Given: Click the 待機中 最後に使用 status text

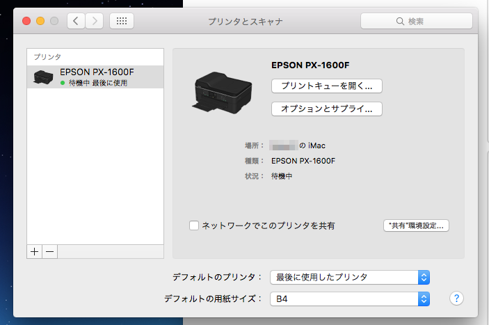Looking at the screenshot, I should tap(98, 83).
